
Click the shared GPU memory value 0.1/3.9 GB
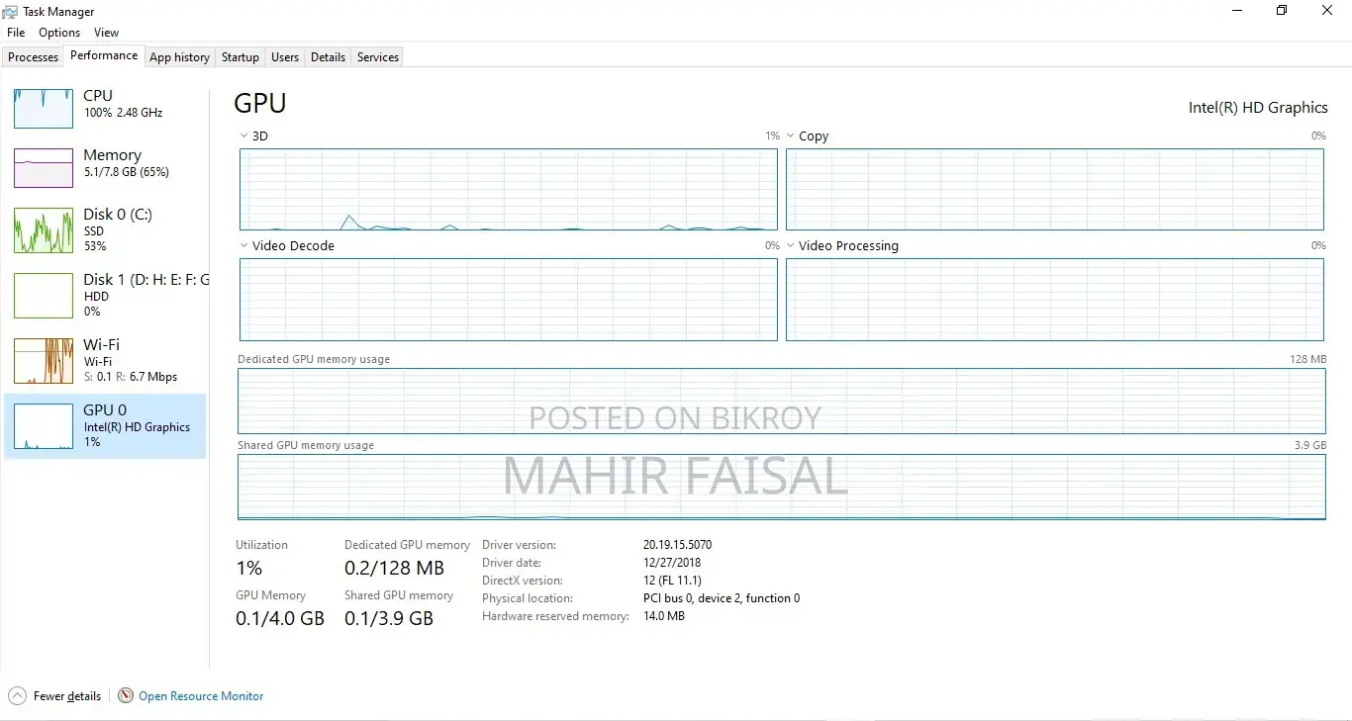point(389,618)
